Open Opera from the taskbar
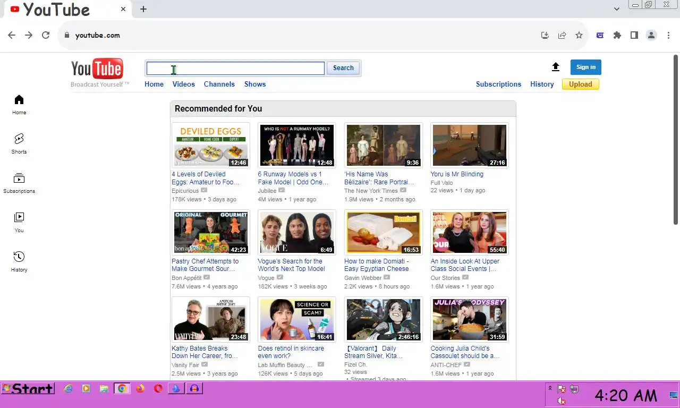680x408 pixels. pyautogui.click(x=158, y=389)
